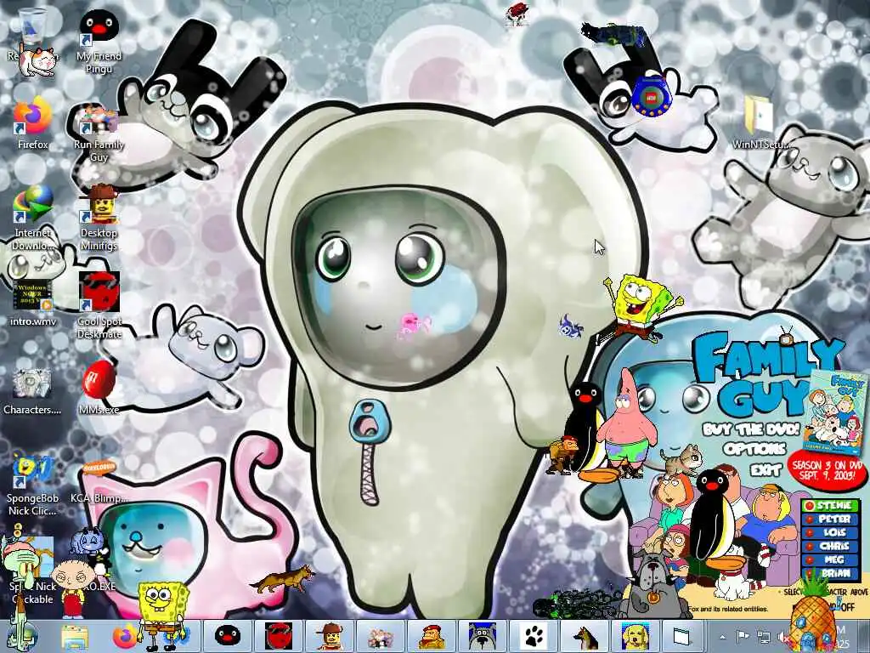Viewport: 870px width, 653px height.
Task: Click Buy the DVD! in Family Guy panel
Action: [x=751, y=429]
